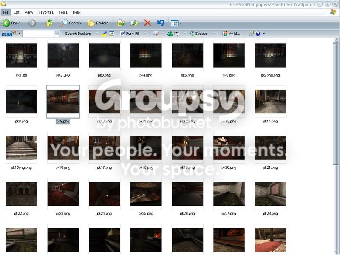Image resolution: width=340 pixels, height=255 pixels.
Task: Select the pk14.png thumbnail image
Action: (270, 102)
